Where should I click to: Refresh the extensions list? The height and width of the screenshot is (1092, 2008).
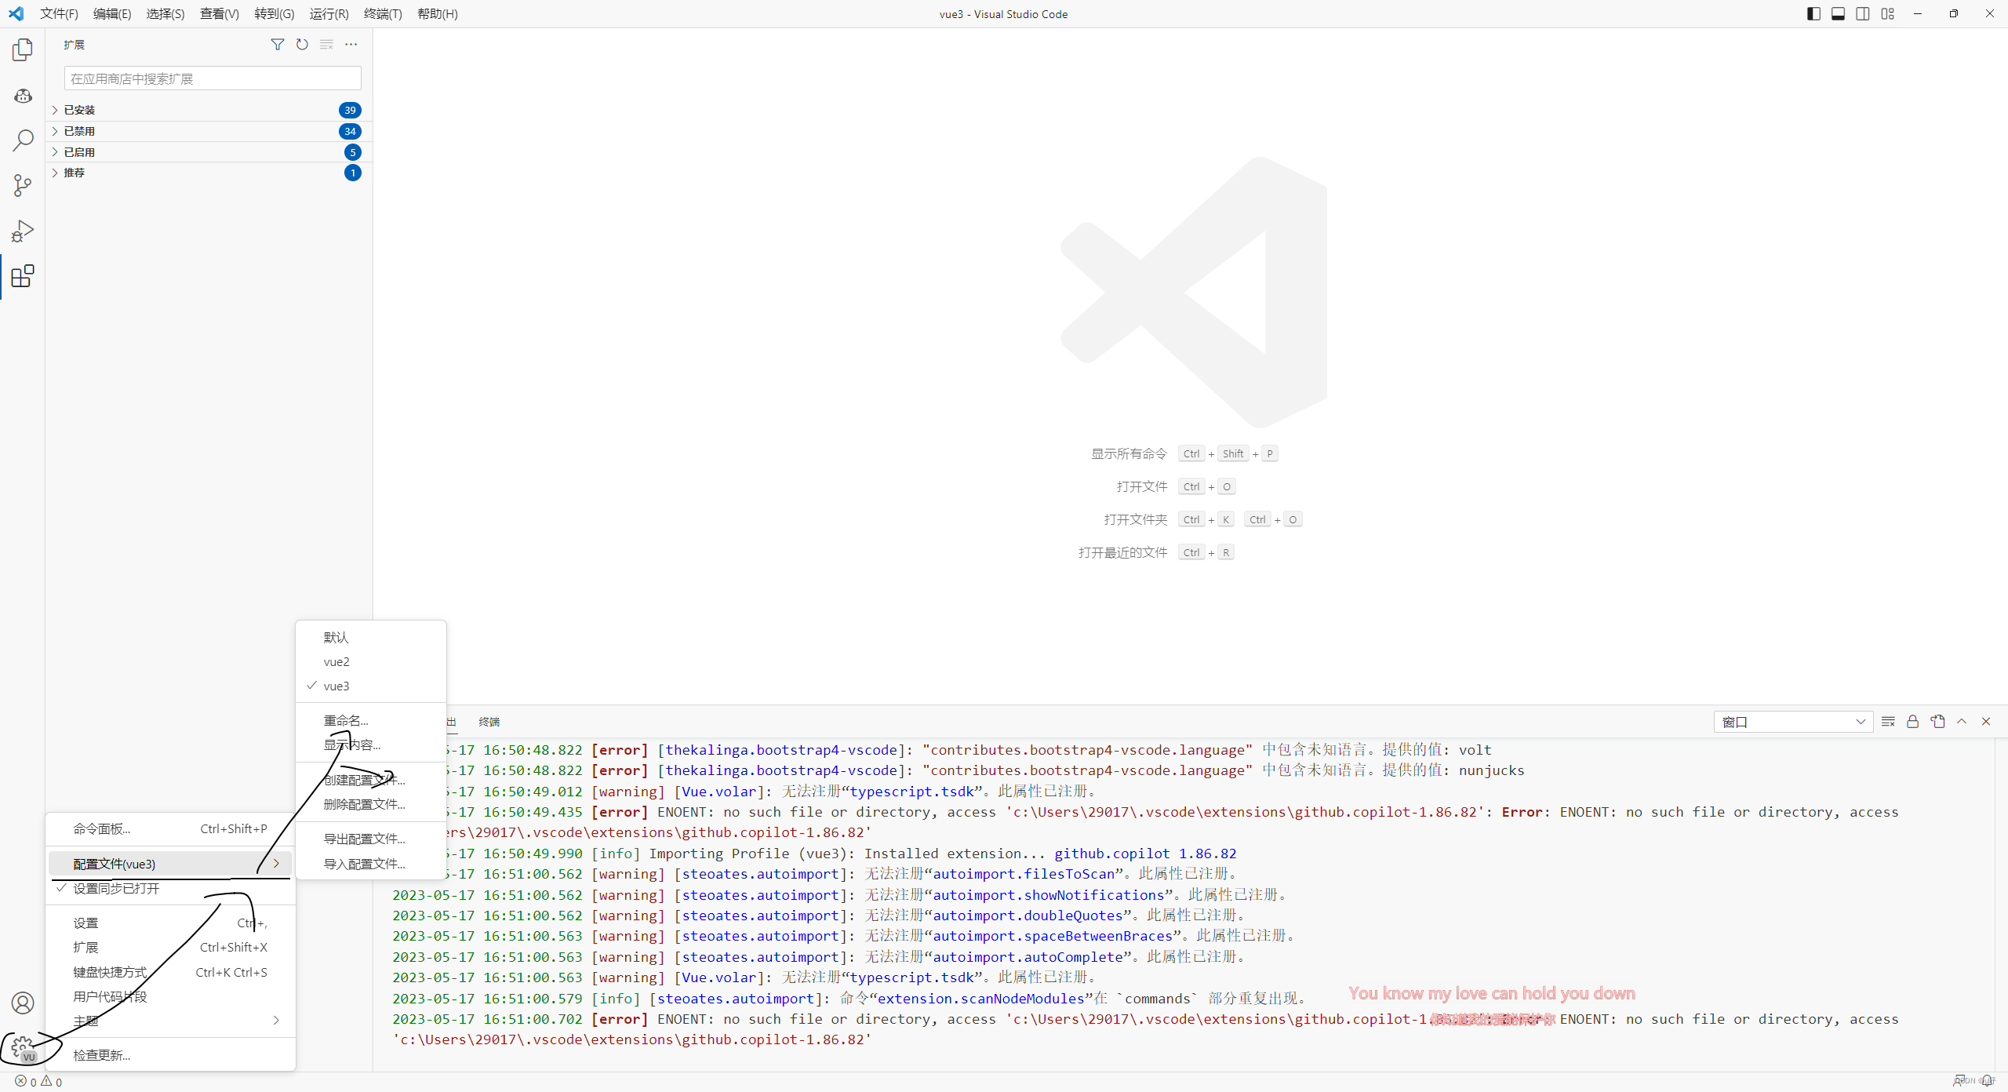(302, 45)
